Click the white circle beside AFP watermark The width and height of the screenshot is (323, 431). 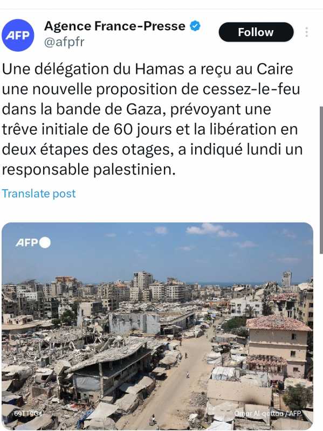click(45, 242)
